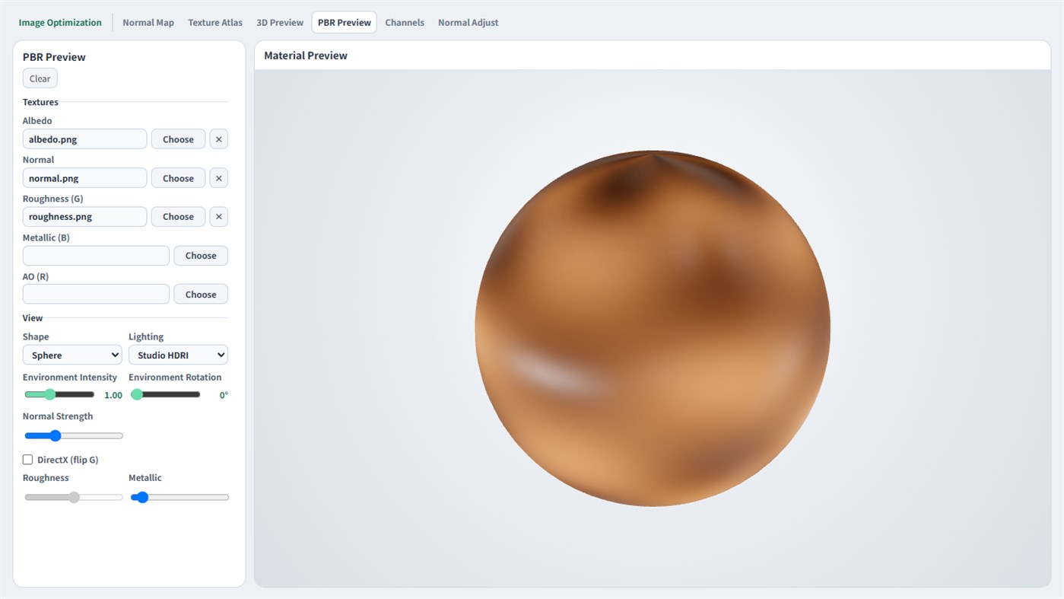The height and width of the screenshot is (599, 1064).
Task: Choose a Metallic (B) texture file
Action: click(201, 256)
